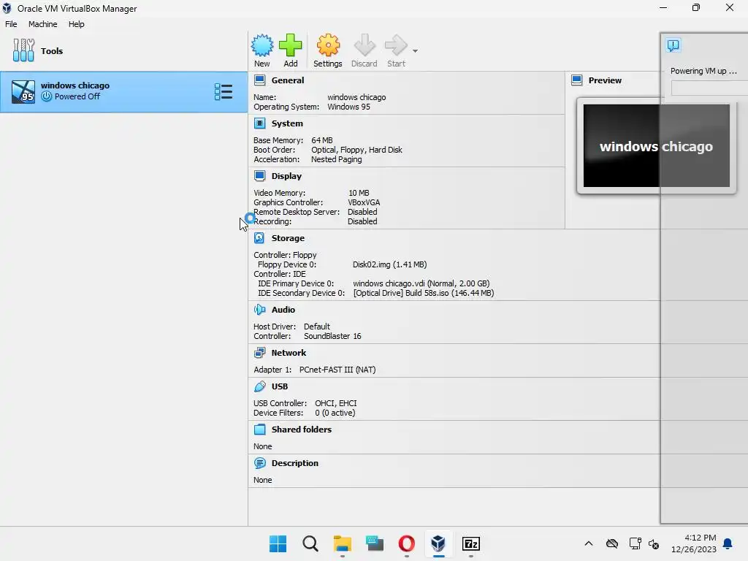Open the USB settings header link
Viewport: 748px width, 561px height.
[x=280, y=386]
